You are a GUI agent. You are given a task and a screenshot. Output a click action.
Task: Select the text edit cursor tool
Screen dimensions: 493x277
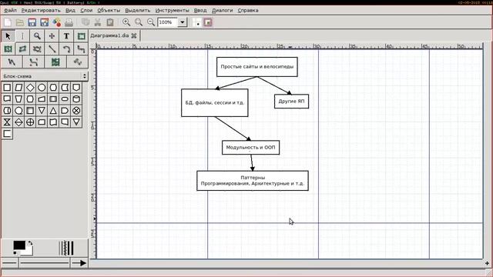click(x=22, y=36)
